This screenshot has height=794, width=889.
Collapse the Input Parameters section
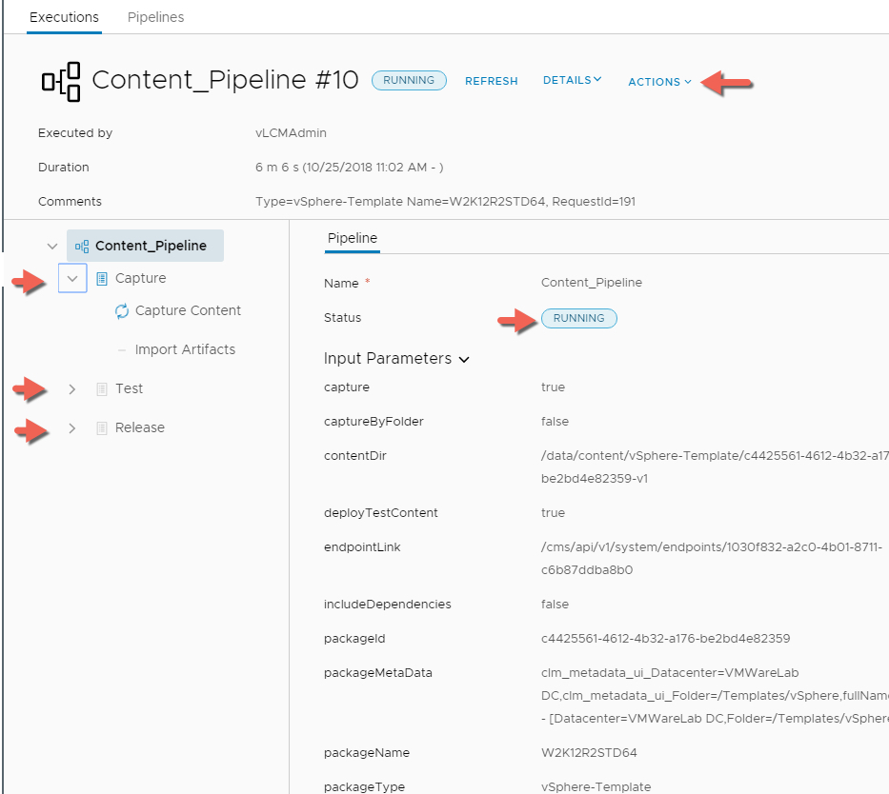(x=465, y=360)
